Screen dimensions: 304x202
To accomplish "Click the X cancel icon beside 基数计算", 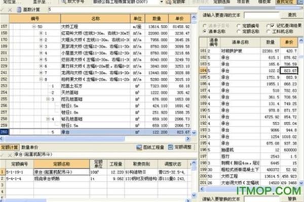I will coord(10,10).
